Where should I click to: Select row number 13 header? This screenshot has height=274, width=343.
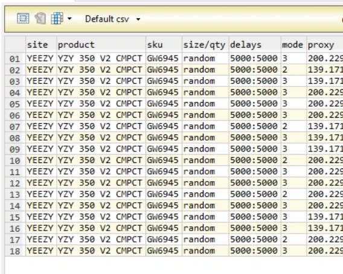[x=15, y=194]
